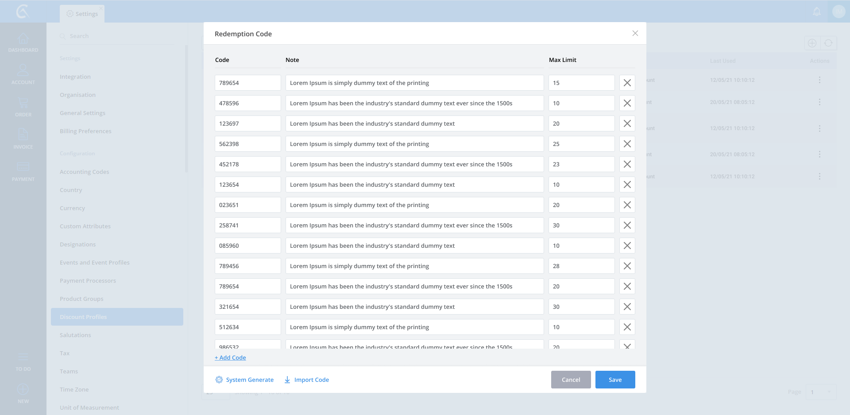
Task: Select Discount Profiles in settings menu
Action: [117, 317]
